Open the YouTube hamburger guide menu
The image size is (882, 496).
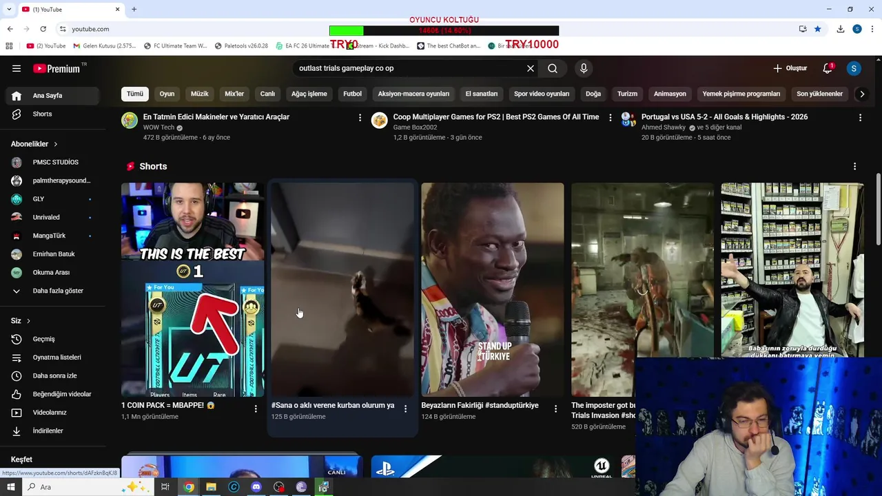coord(17,68)
